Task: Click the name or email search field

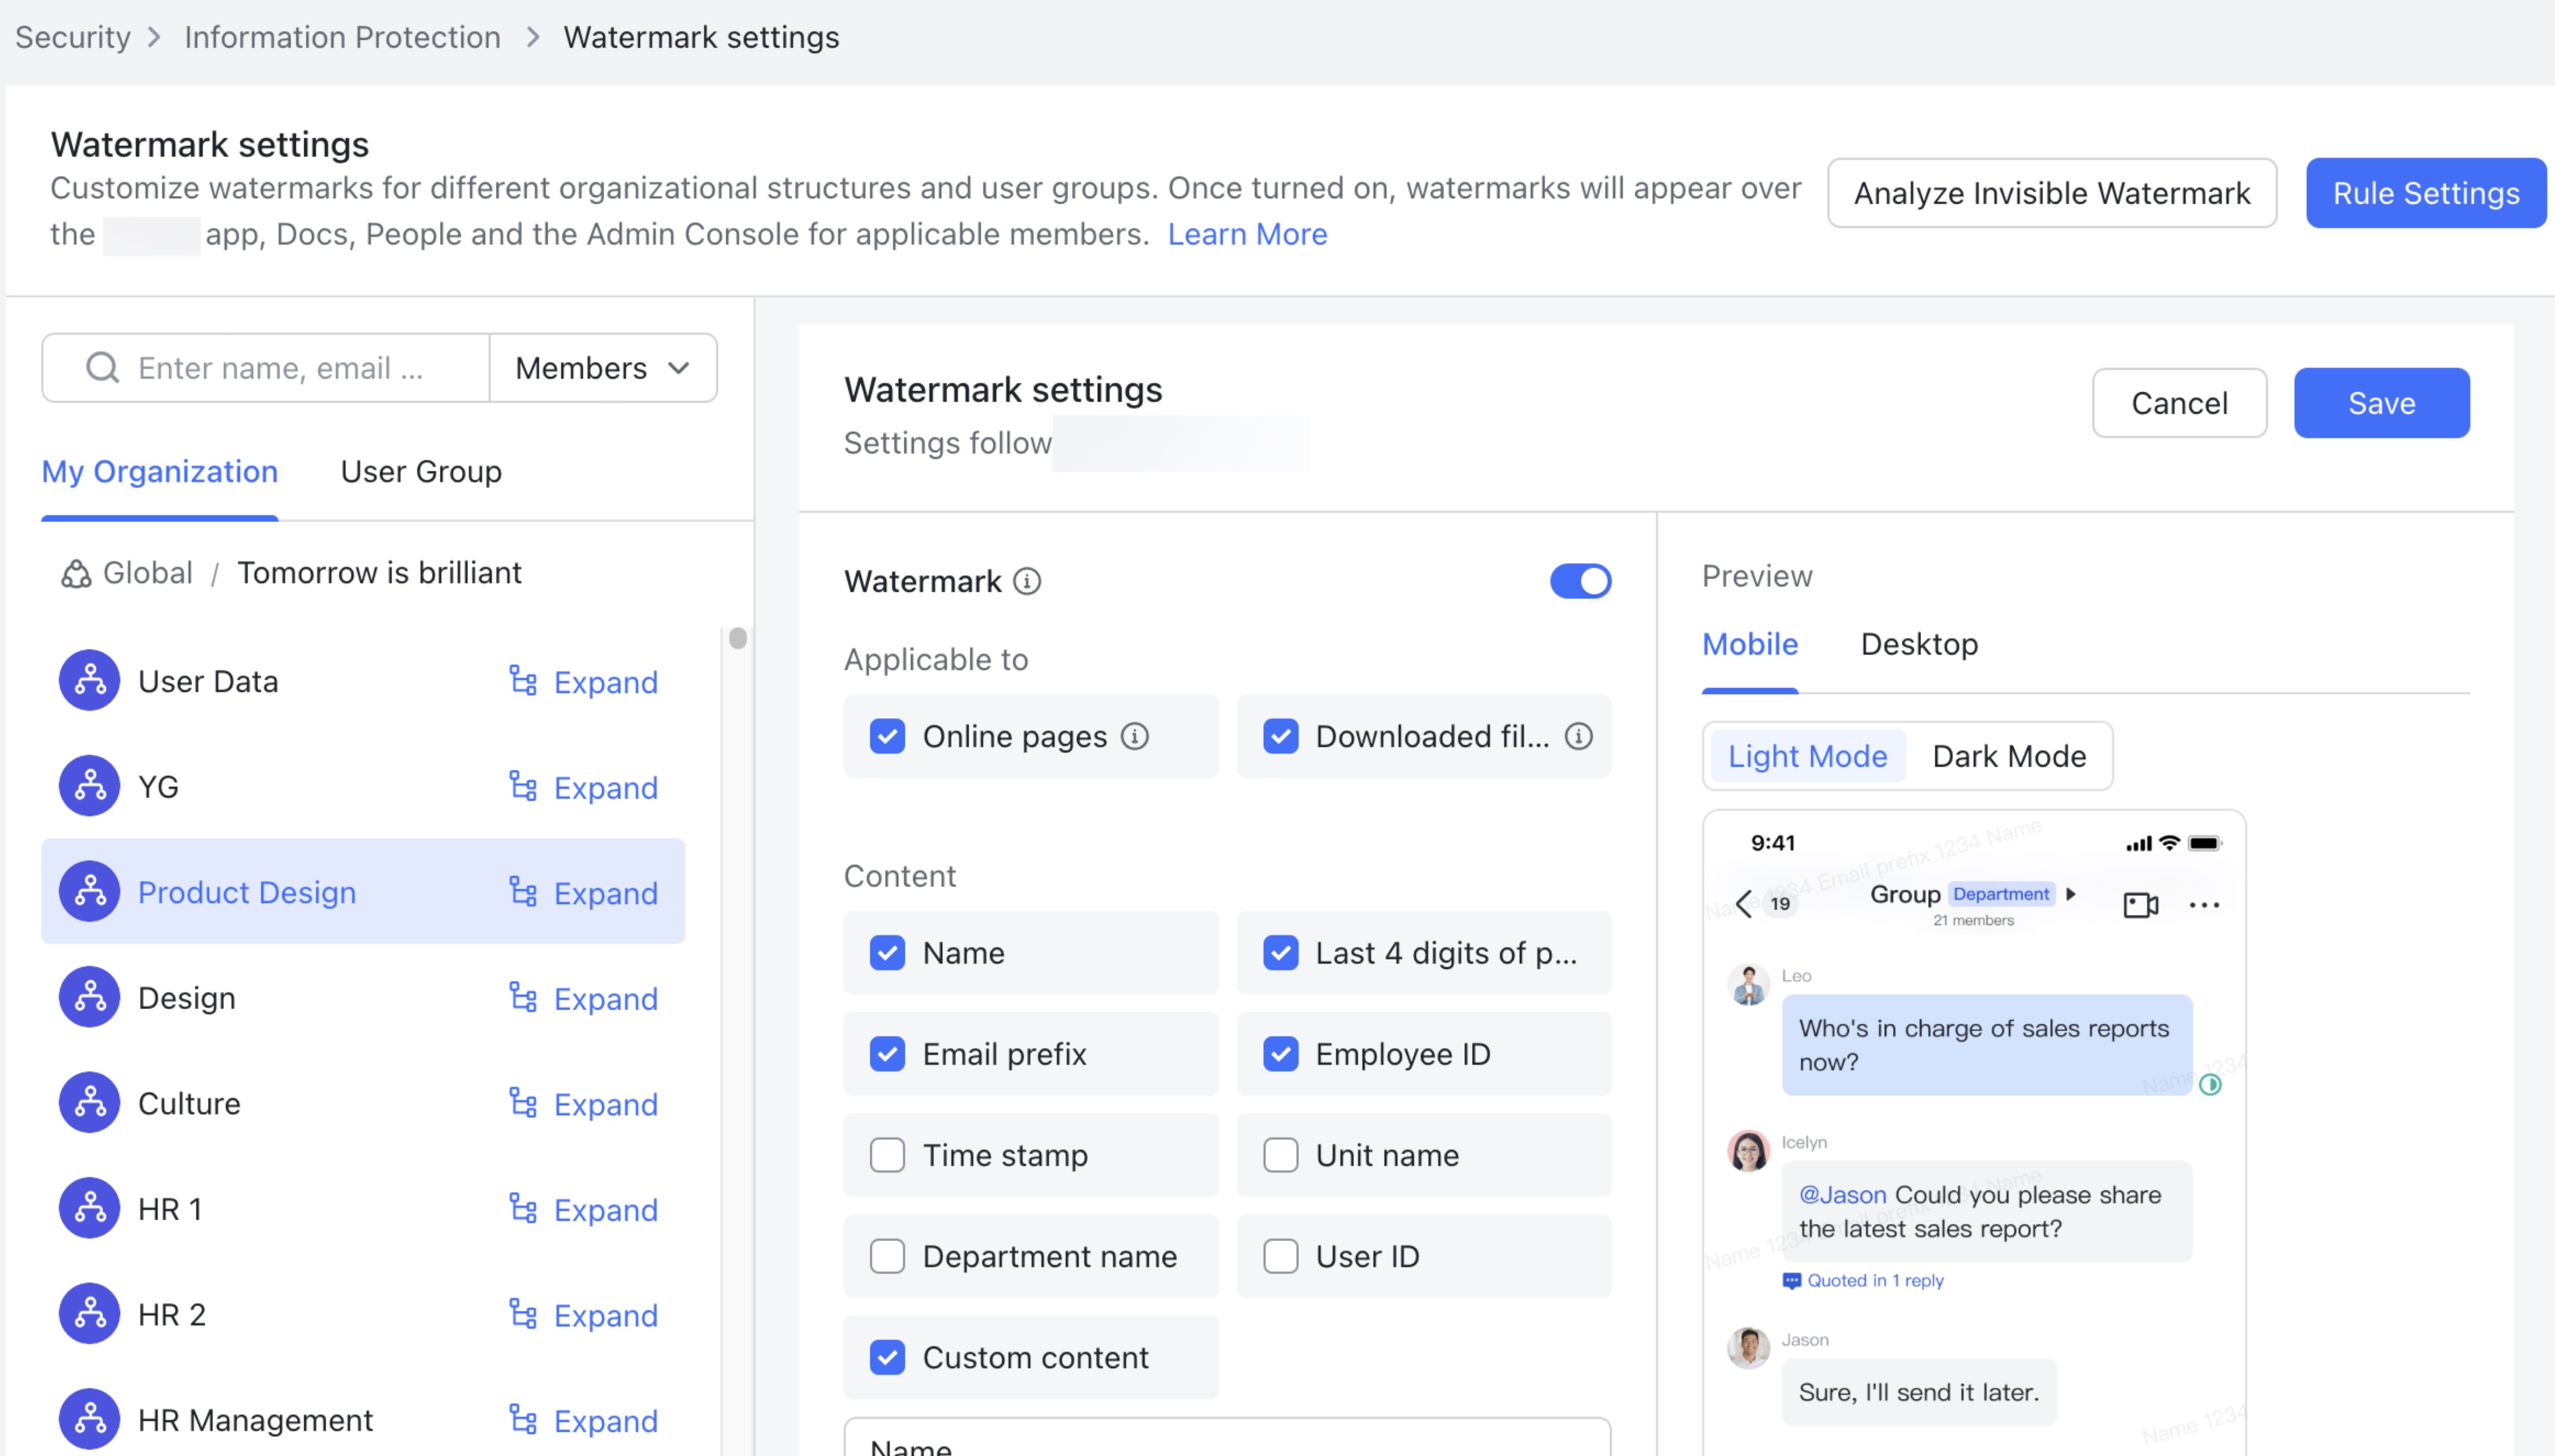Action: (x=280, y=368)
